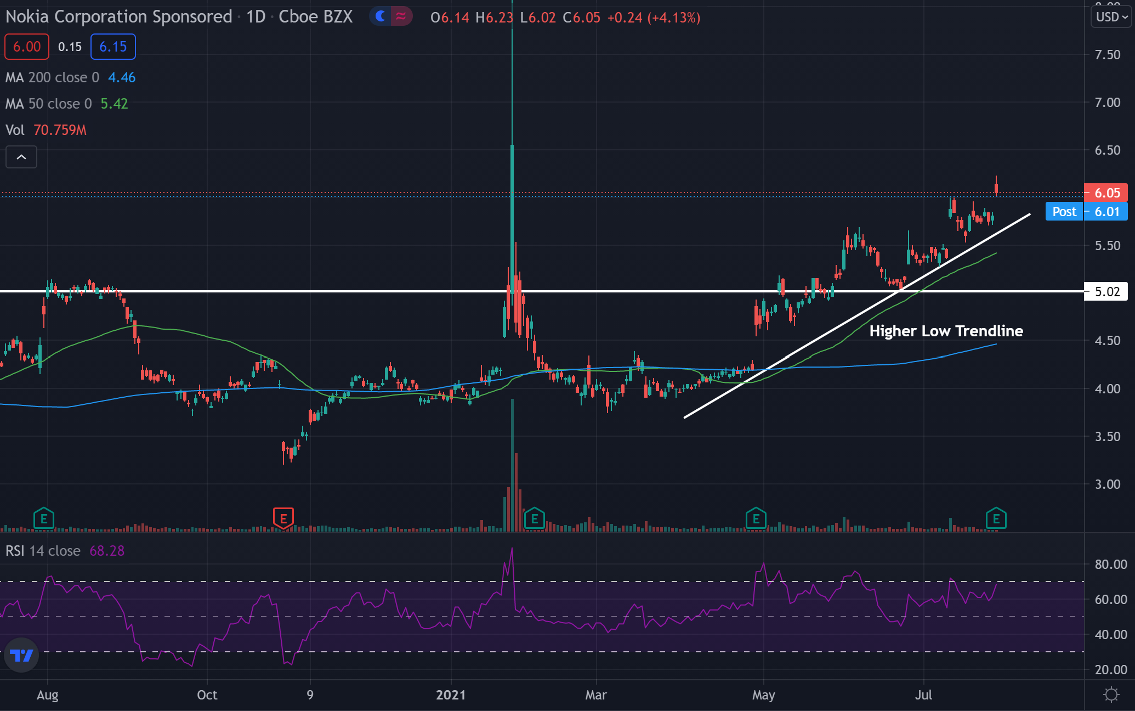The image size is (1135, 711).
Task: Click the 7.50 price scale label
Action: tap(1108, 54)
